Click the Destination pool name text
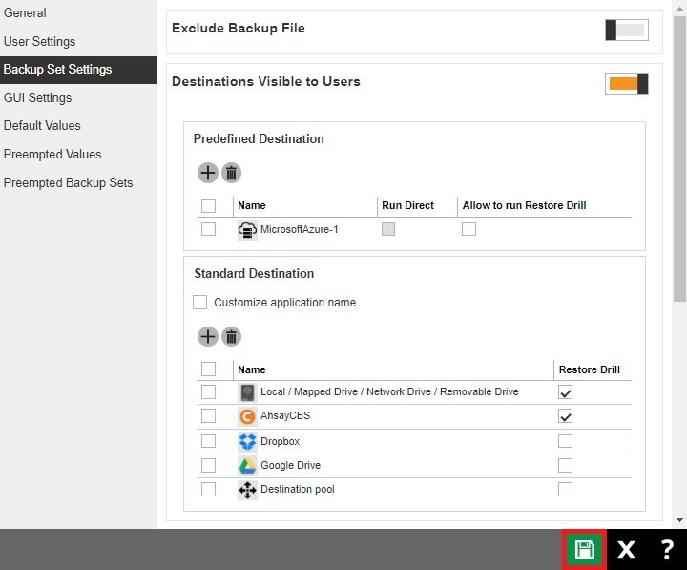The height and width of the screenshot is (570, 687). point(298,489)
